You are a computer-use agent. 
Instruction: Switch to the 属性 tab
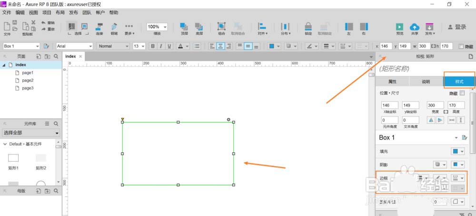click(392, 81)
